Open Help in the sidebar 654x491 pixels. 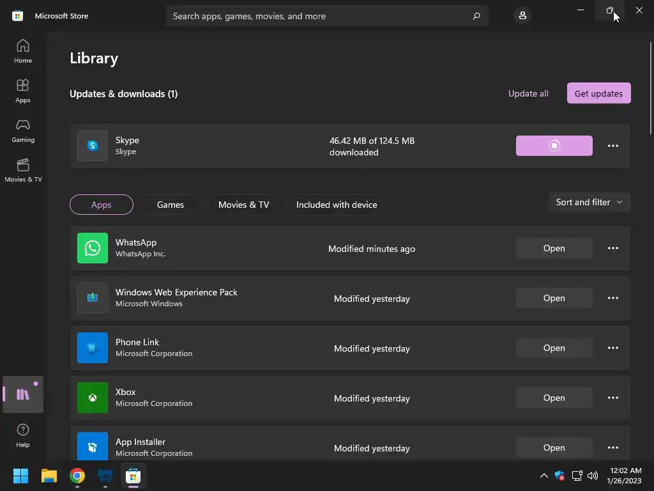pyautogui.click(x=23, y=435)
